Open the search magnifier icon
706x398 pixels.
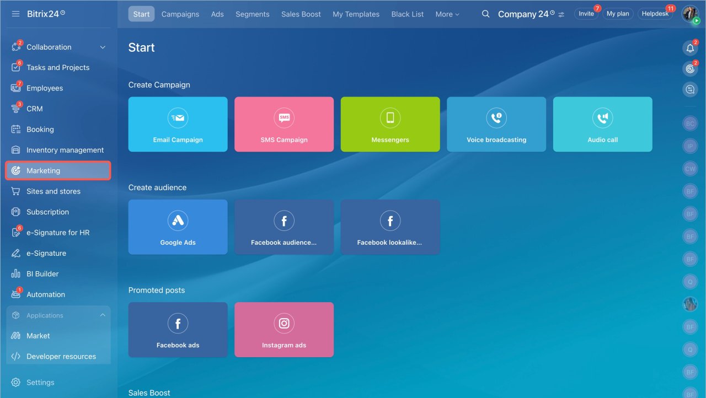[485, 14]
